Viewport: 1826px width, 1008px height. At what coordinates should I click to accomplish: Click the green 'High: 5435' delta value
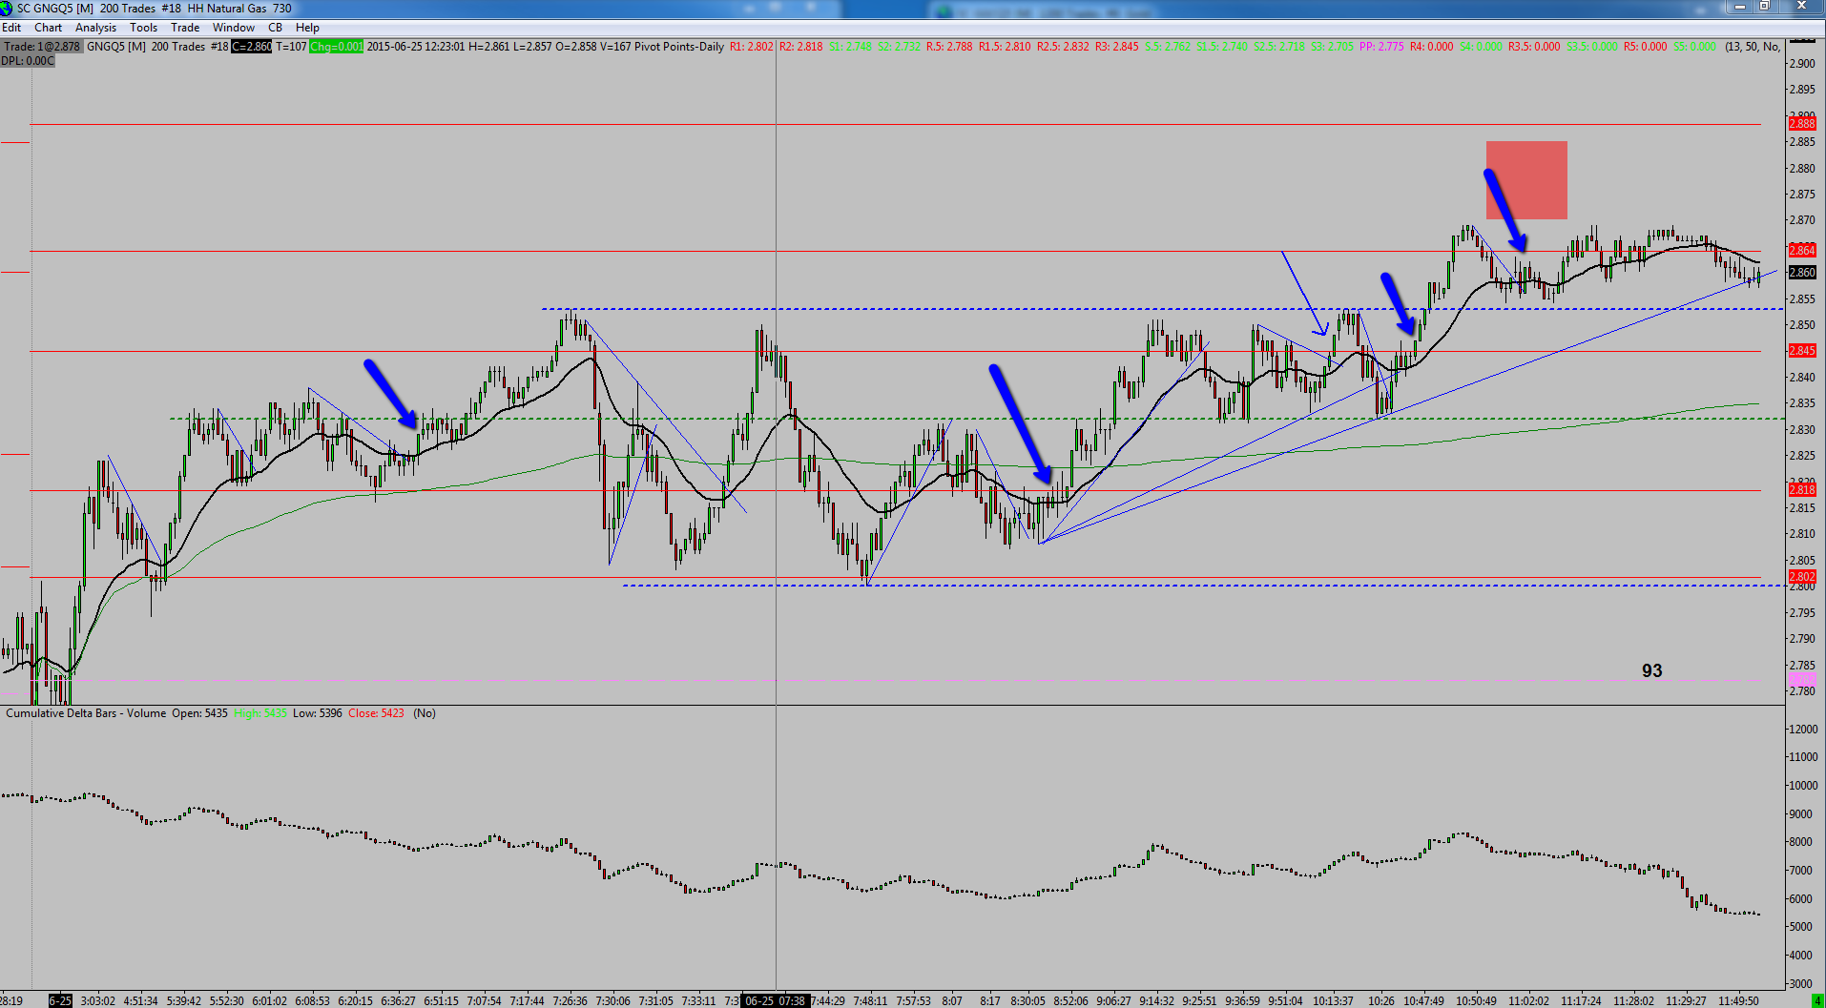tap(259, 713)
